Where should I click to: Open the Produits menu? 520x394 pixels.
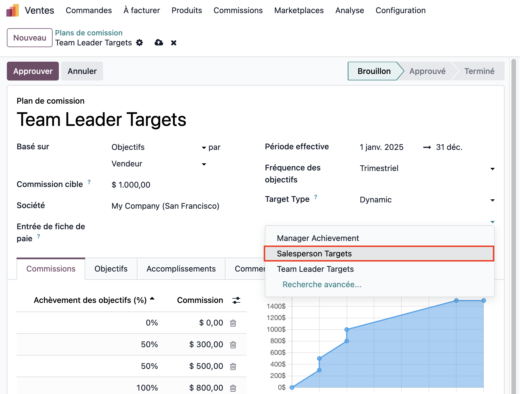click(187, 11)
